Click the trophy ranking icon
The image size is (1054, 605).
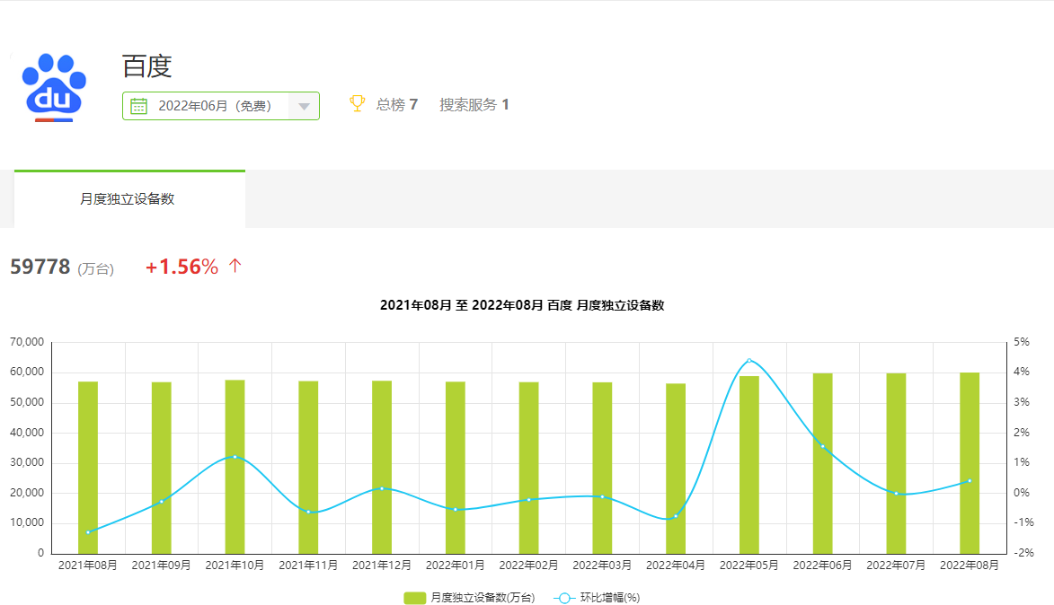click(358, 103)
